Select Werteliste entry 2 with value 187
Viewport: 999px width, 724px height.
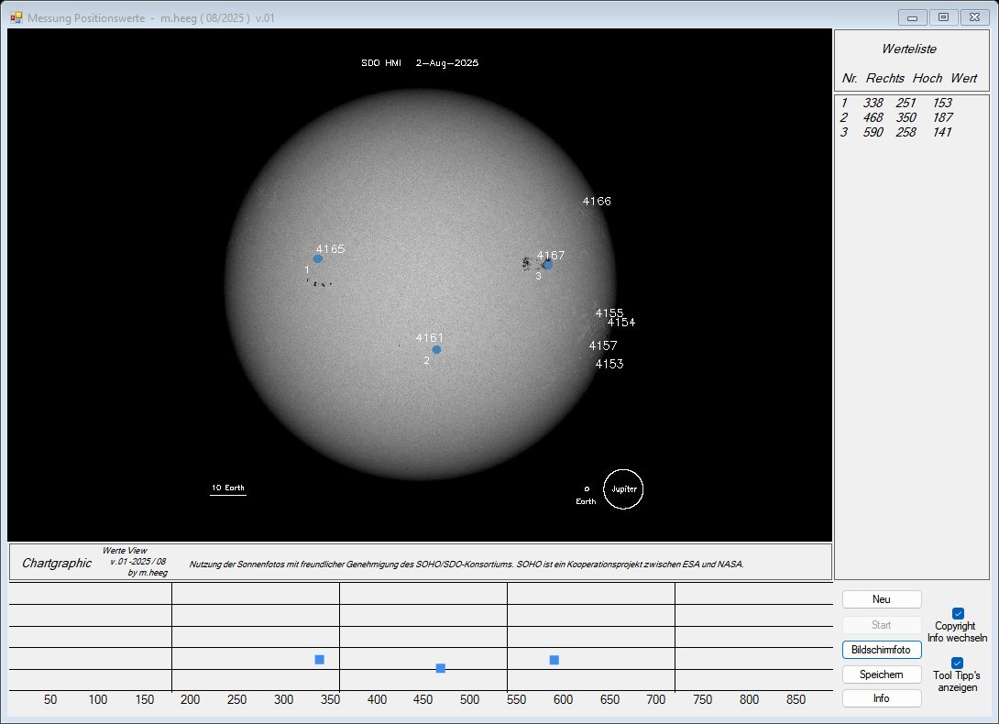click(x=897, y=117)
